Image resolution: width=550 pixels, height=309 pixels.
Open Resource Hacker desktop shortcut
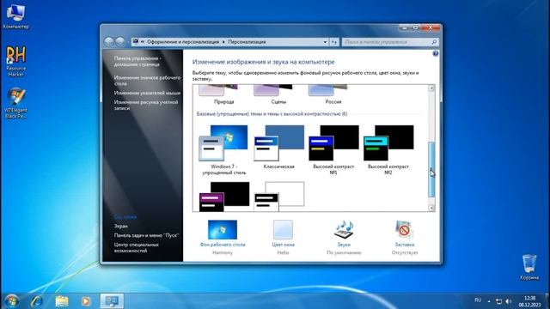pos(15,61)
